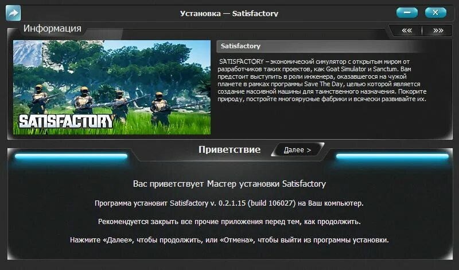Select the Информация section label

(x=52, y=29)
